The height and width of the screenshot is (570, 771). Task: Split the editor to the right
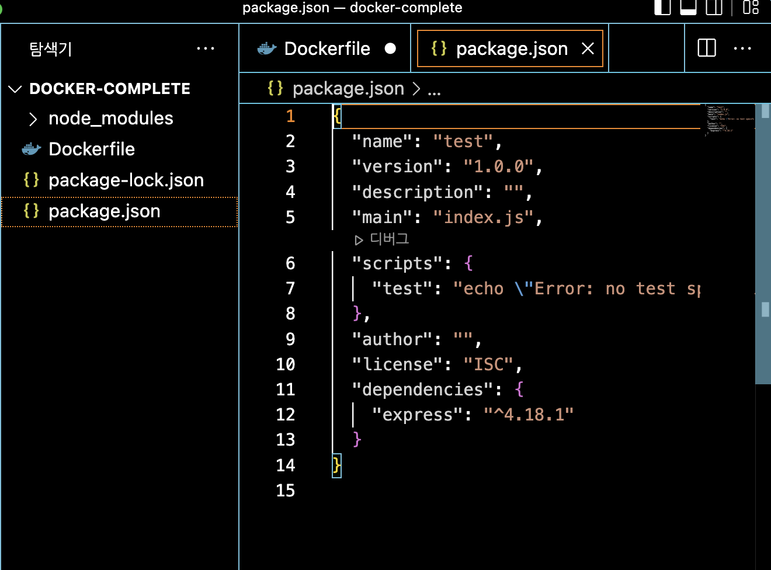(x=707, y=48)
